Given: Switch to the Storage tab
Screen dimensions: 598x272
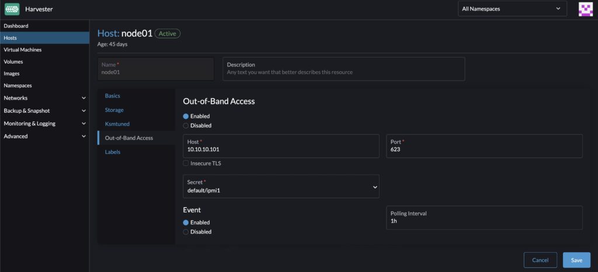Looking at the screenshot, I should coord(114,110).
